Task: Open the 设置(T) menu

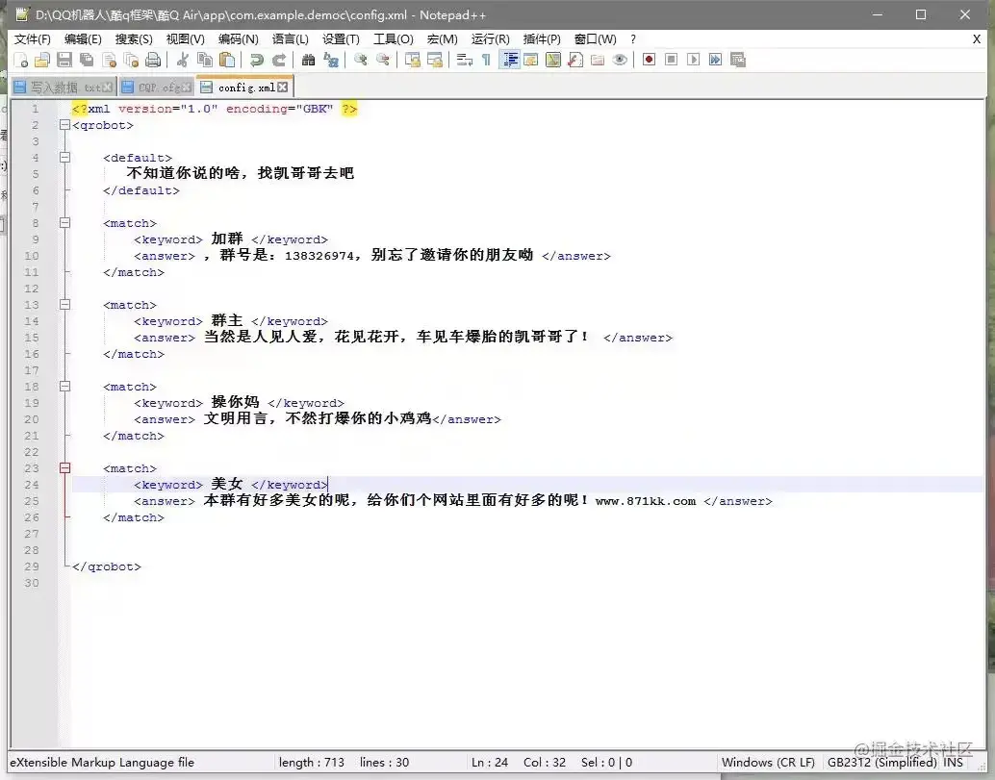Action: coord(341,39)
